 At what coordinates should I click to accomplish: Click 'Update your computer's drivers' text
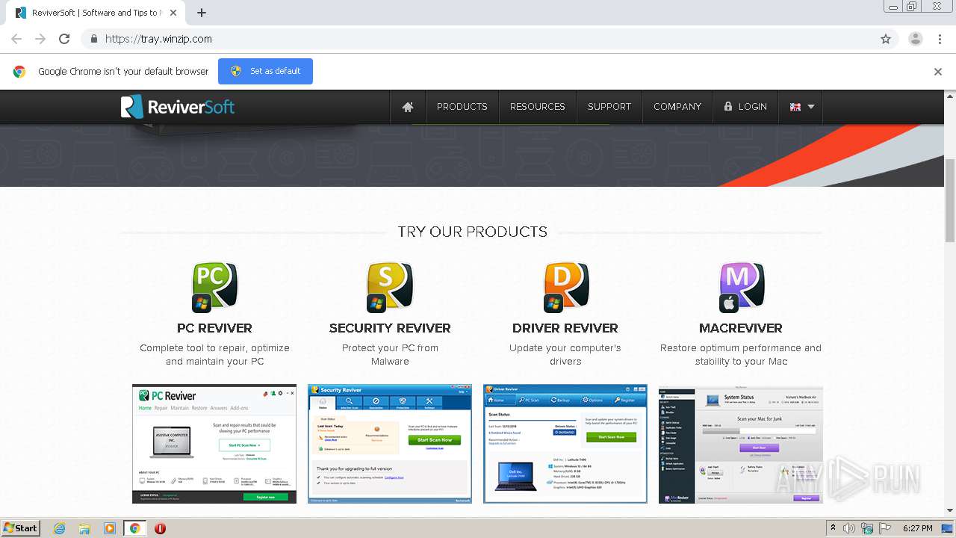point(565,355)
